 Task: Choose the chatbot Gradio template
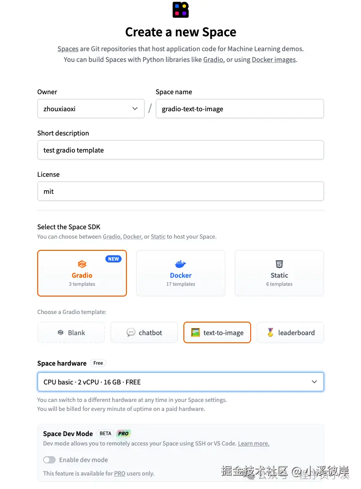coord(144,332)
